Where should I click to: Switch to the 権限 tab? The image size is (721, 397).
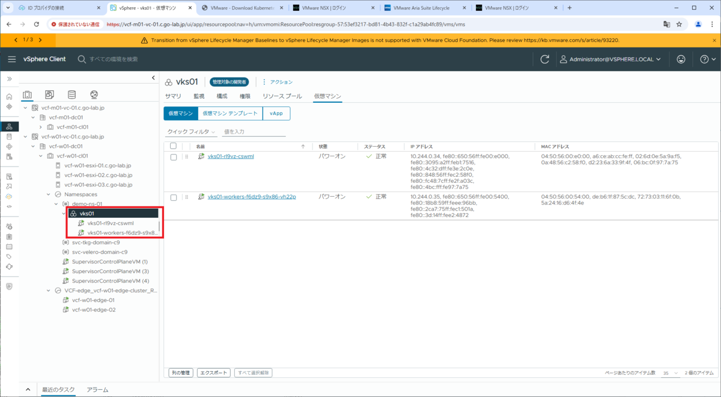coord(245,96)
